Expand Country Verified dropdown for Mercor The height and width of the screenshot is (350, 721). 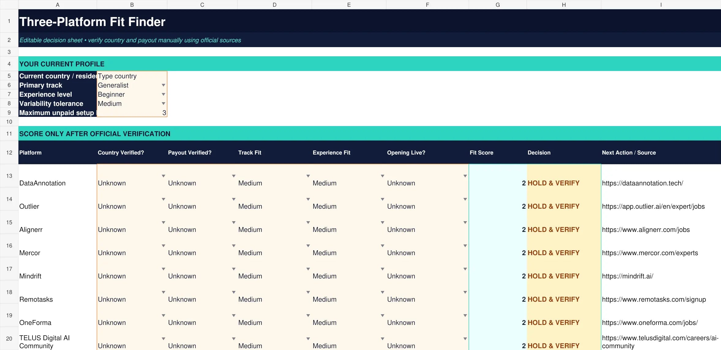click(x=163, y=246)
